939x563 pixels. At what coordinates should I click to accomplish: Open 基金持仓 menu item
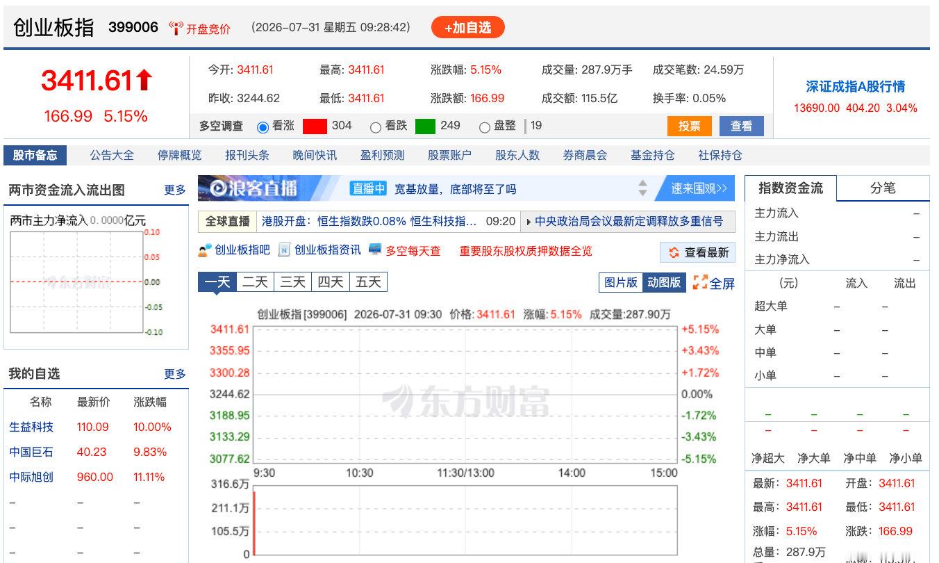[x=652, y=155]
